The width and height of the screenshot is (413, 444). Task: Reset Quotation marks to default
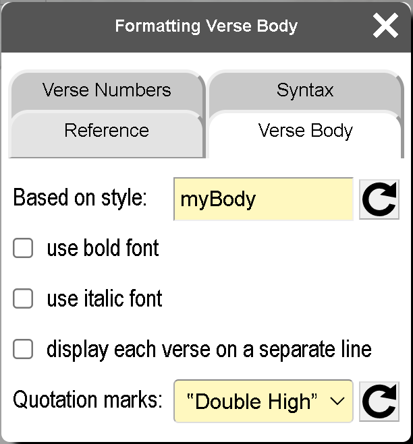[x=379, y=402]
